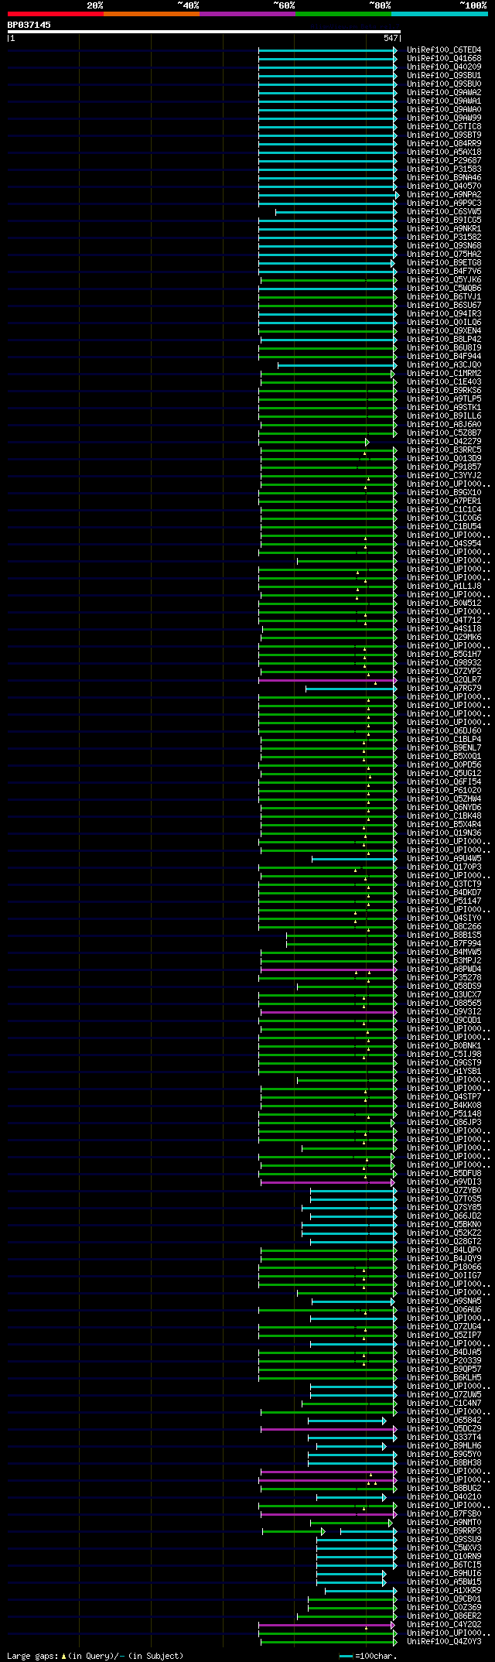Select label UniRef100_Q5YJK6

(444, 279)
